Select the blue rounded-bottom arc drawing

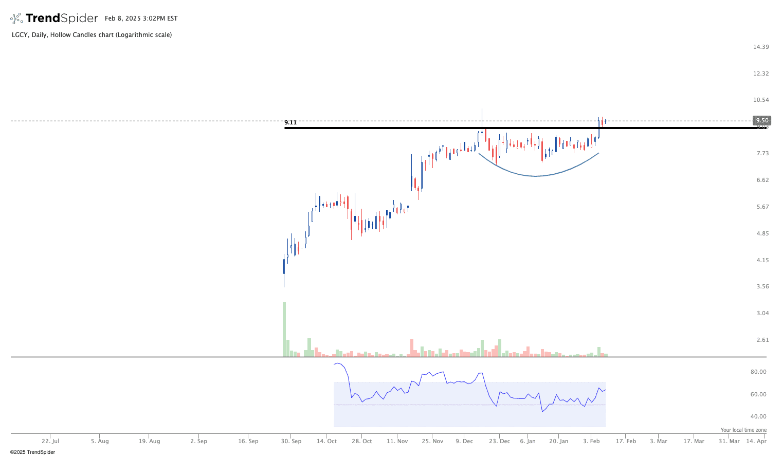pyautogui.click(x=536, y=176)
